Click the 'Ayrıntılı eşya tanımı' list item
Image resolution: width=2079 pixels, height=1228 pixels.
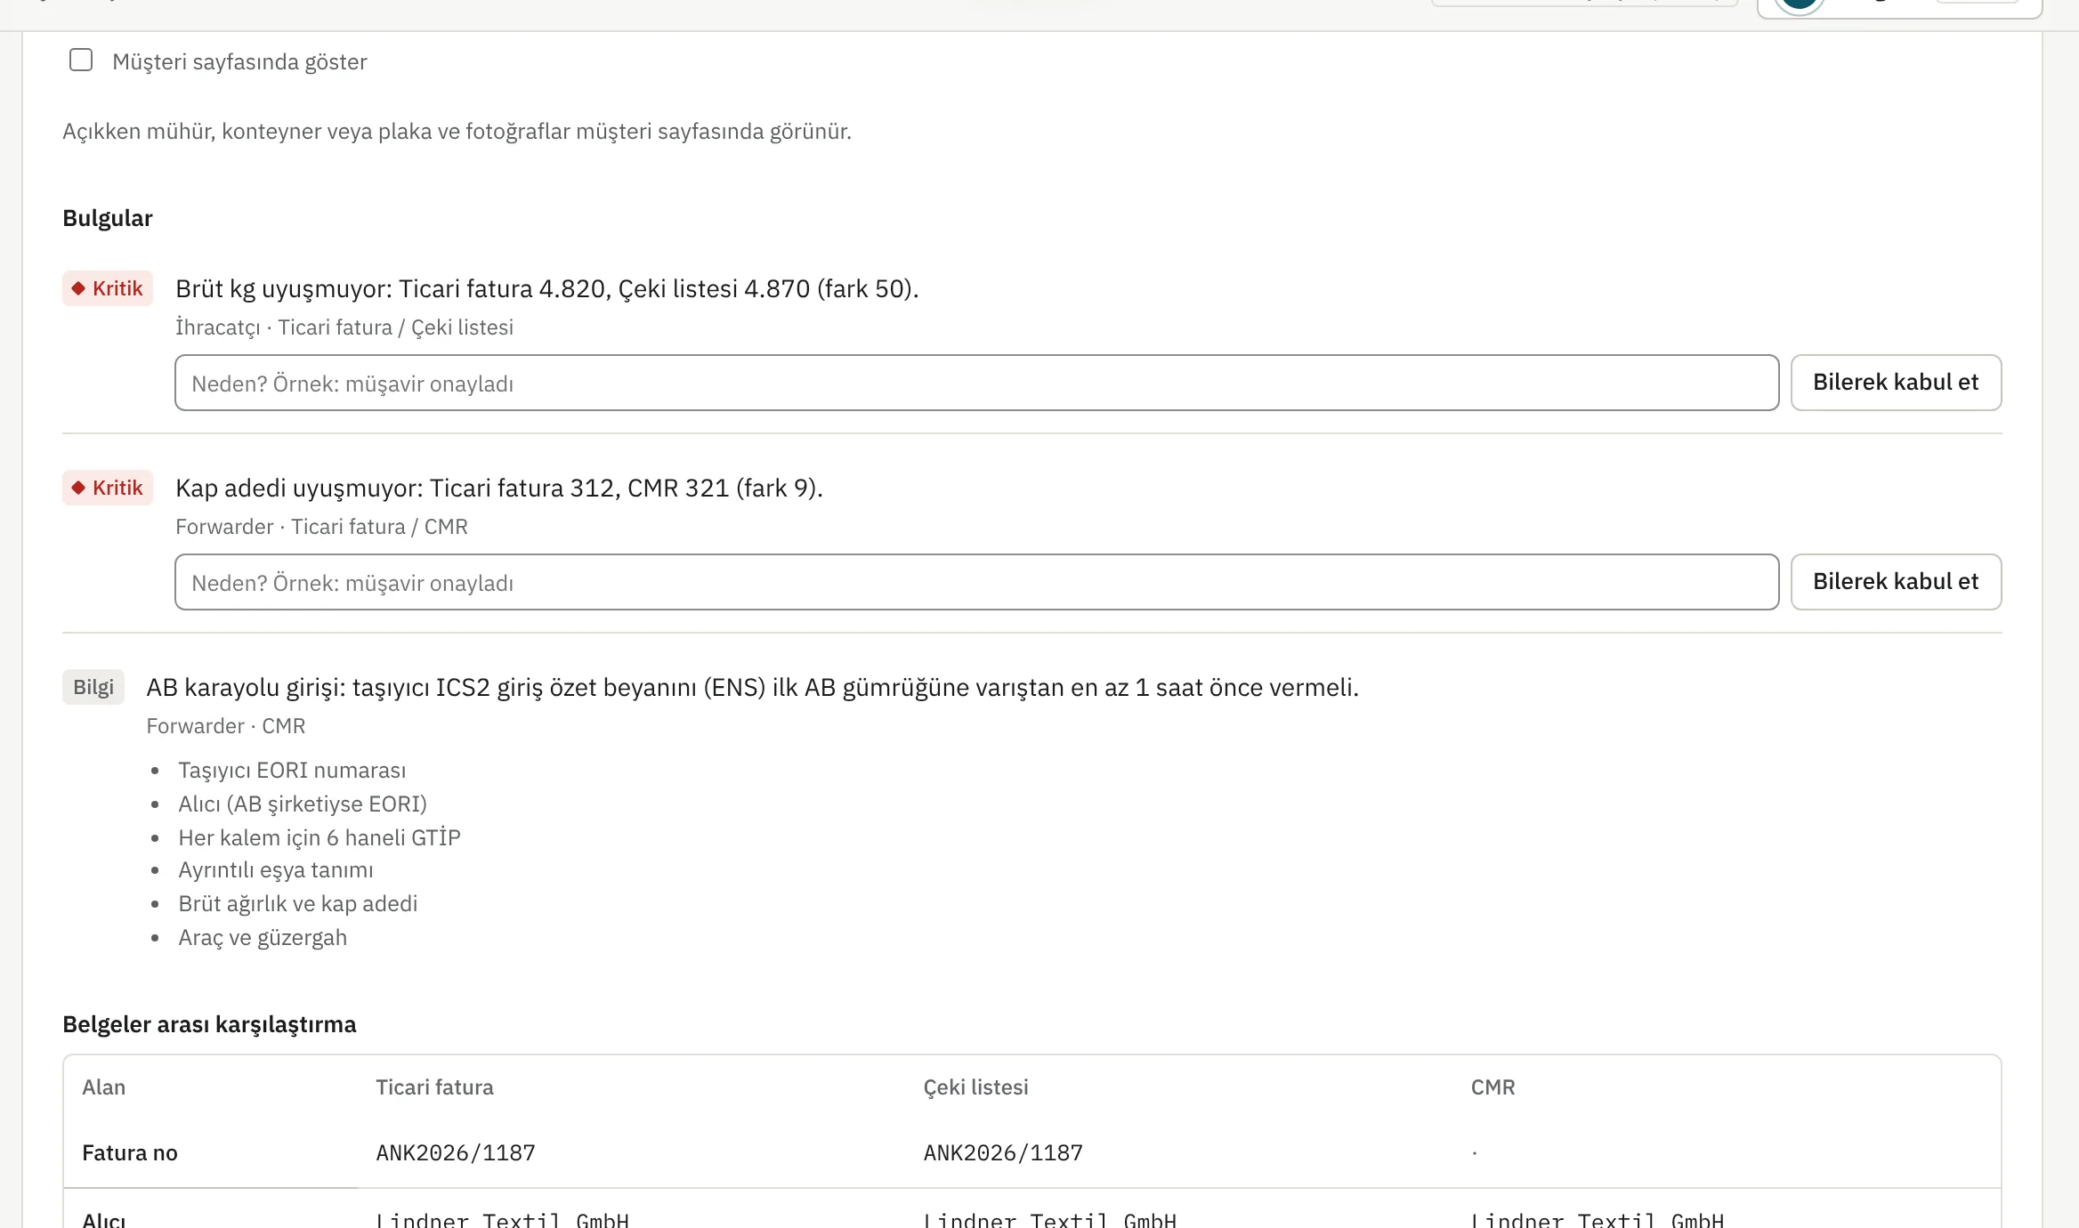pos(276,870)
